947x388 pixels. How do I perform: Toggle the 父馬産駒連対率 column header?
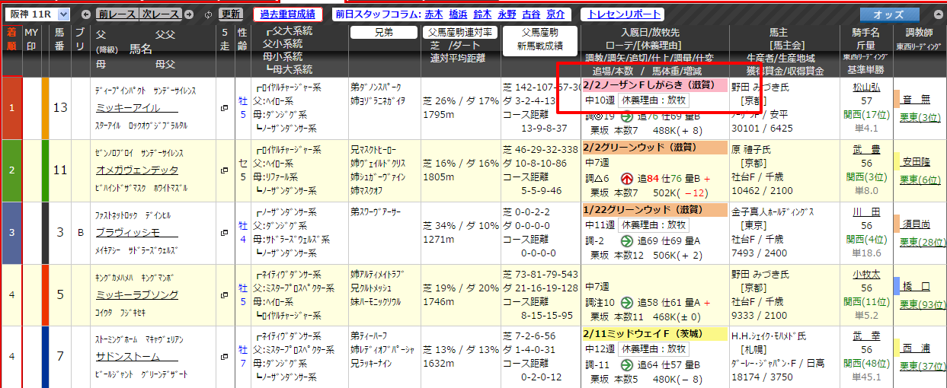[459, 32]
